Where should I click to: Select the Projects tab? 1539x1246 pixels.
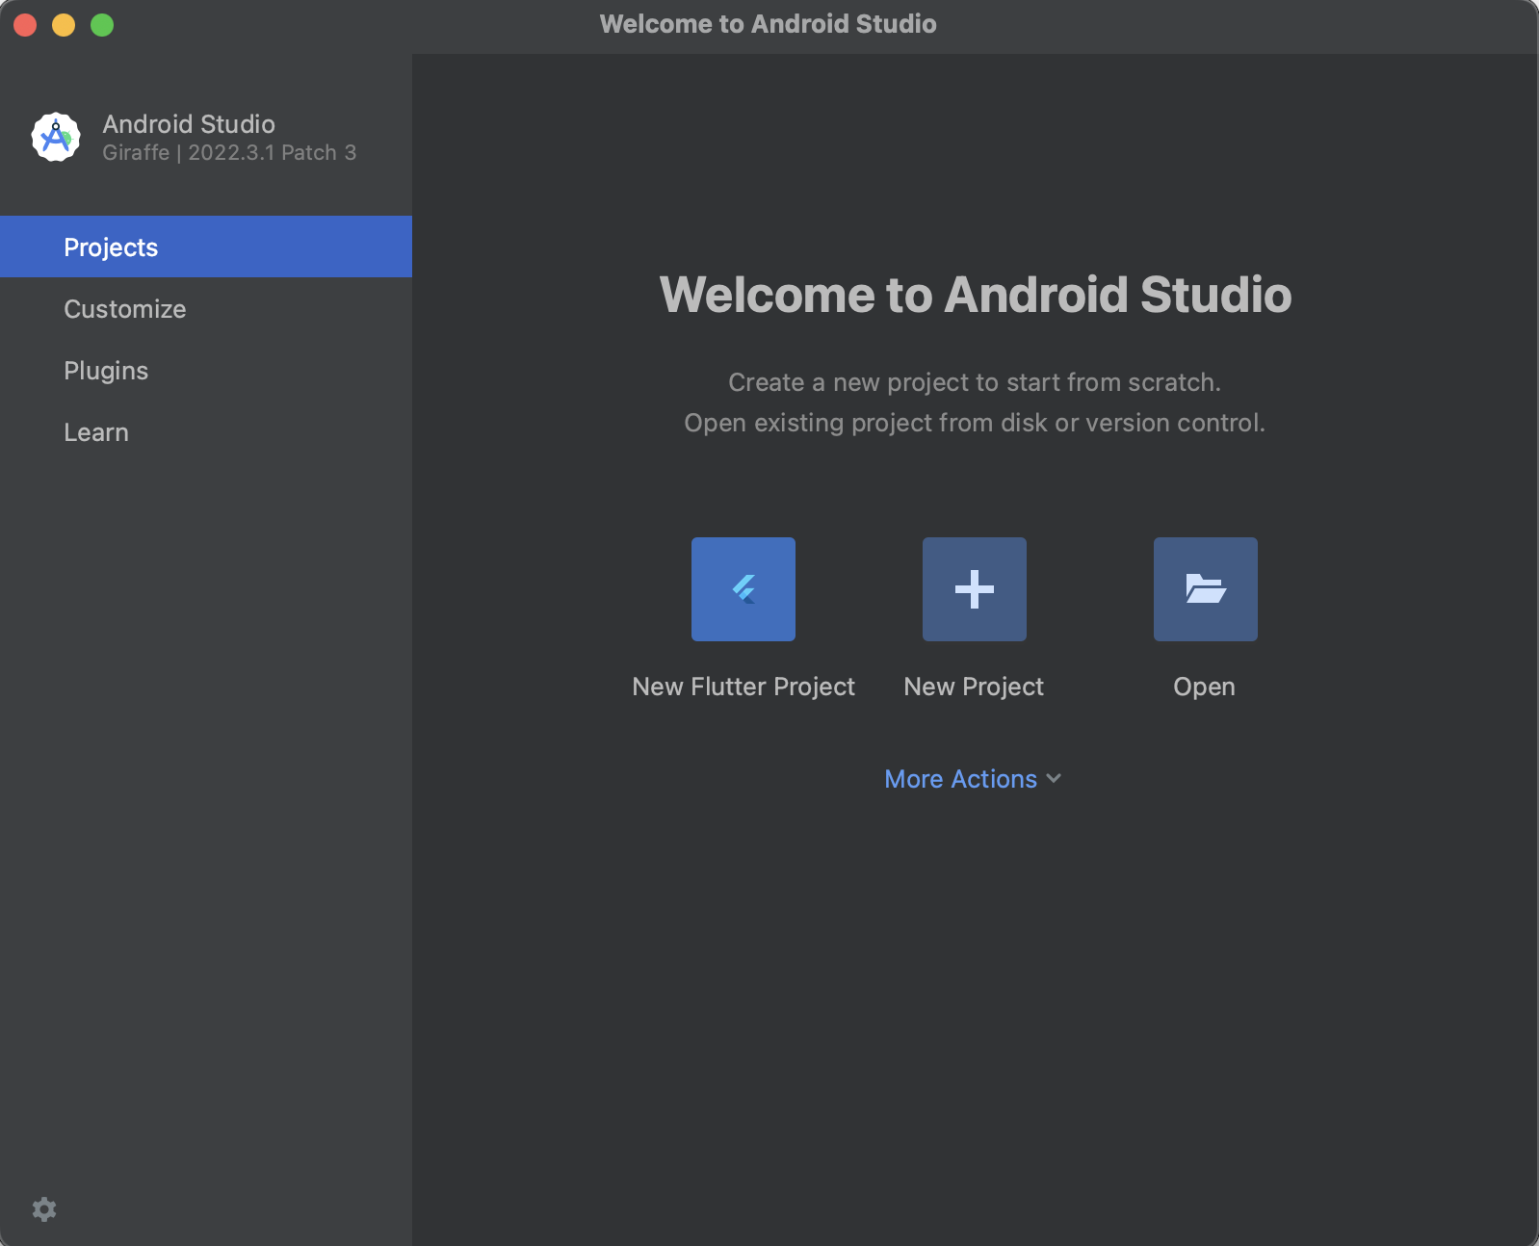111,247
